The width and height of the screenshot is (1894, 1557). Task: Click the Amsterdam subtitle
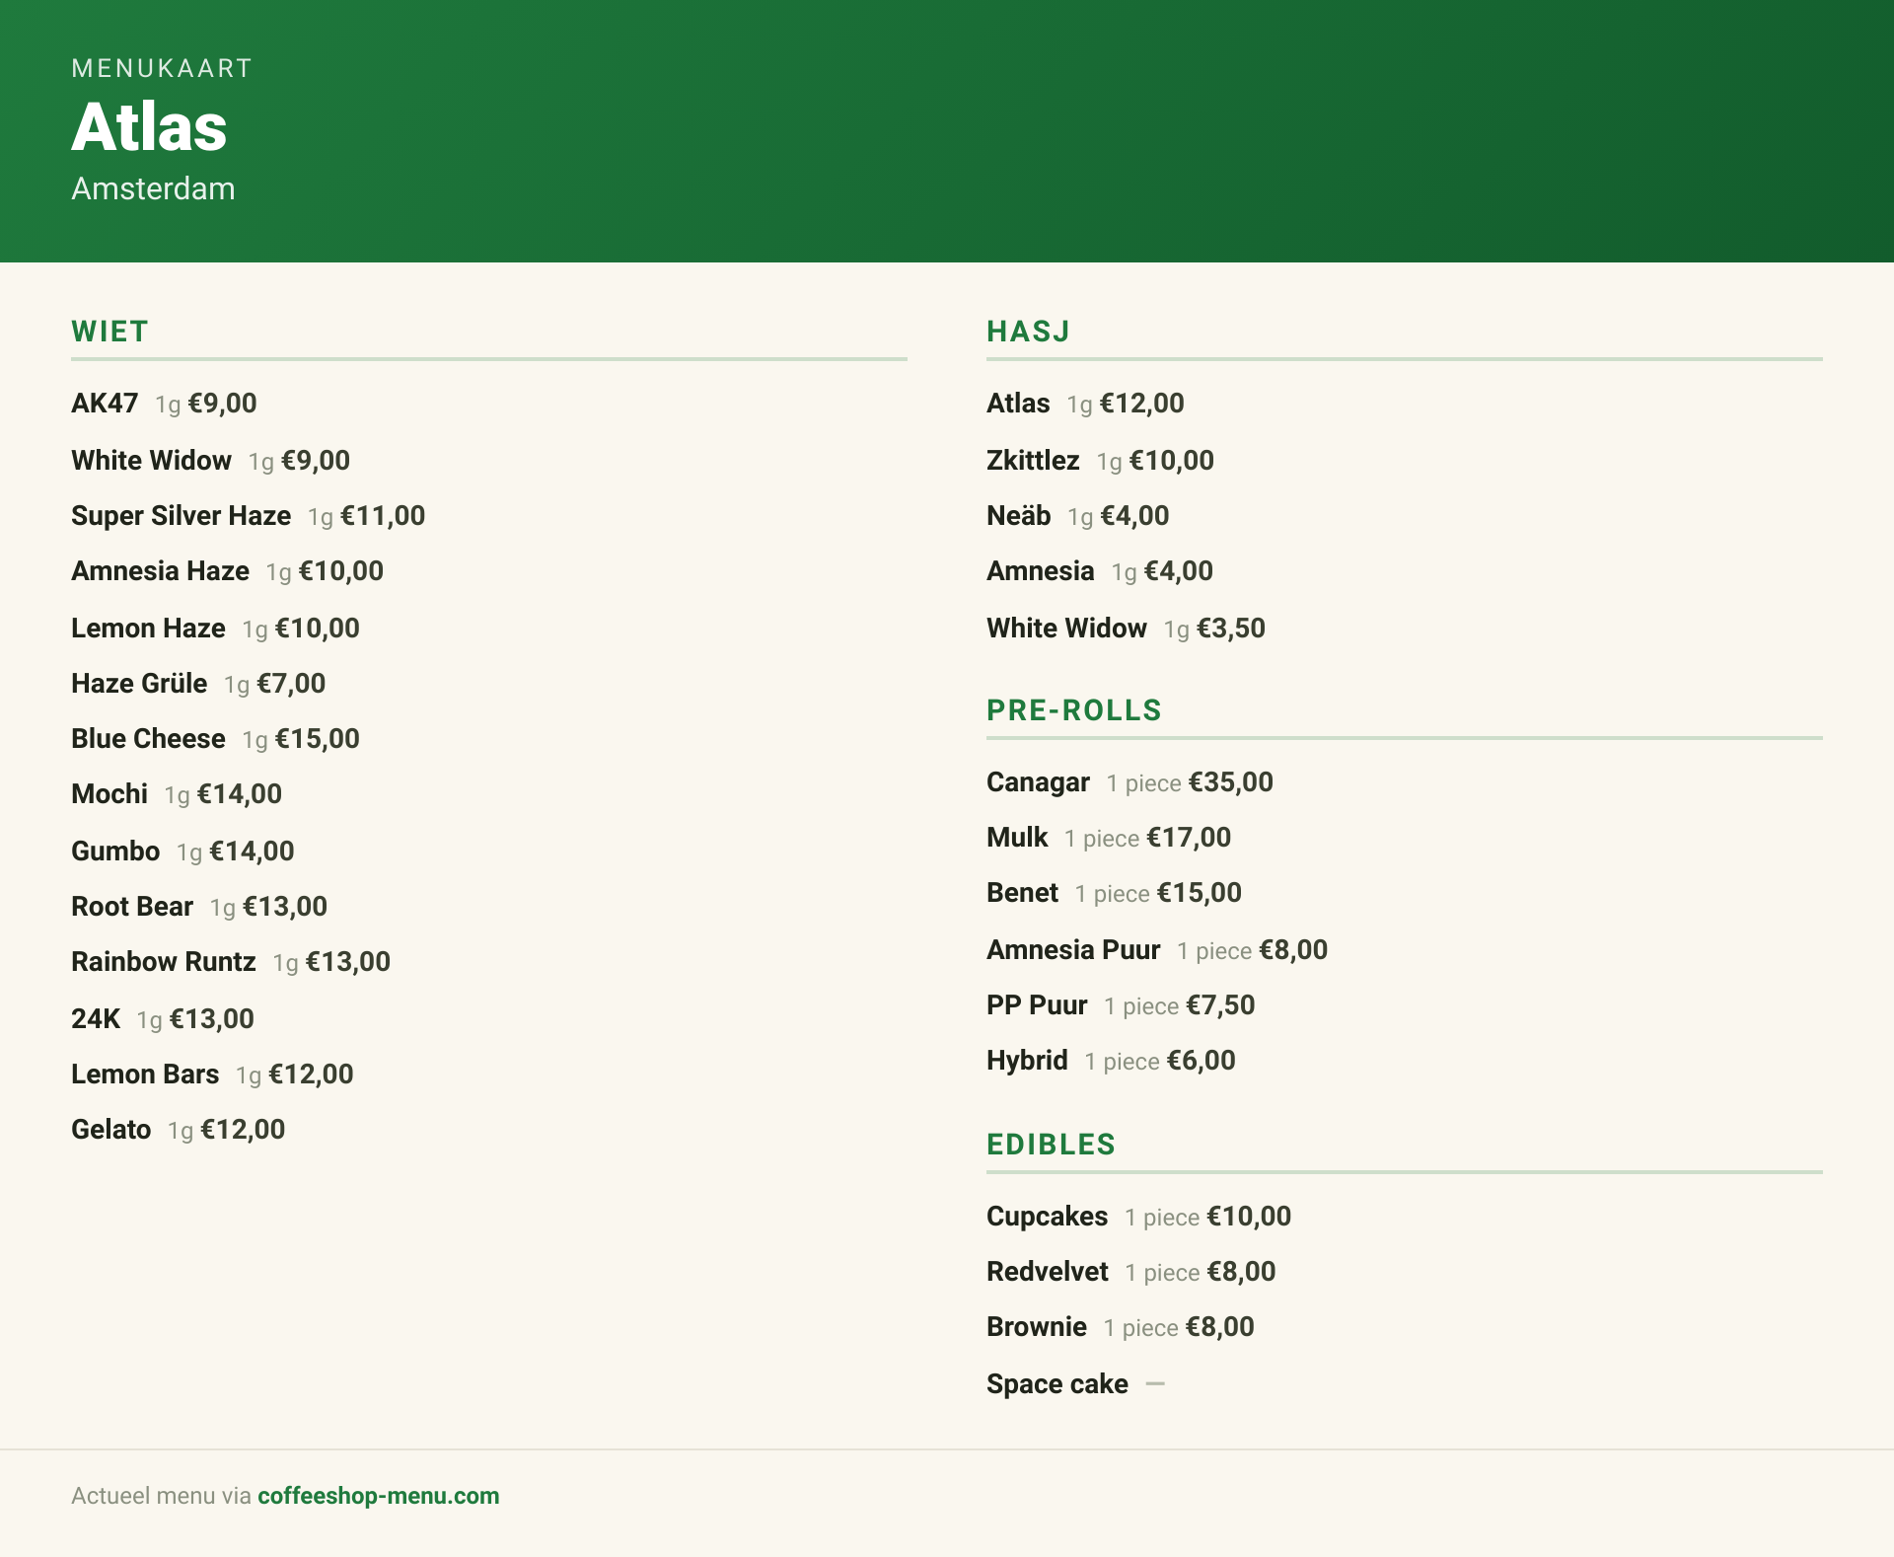153,188
